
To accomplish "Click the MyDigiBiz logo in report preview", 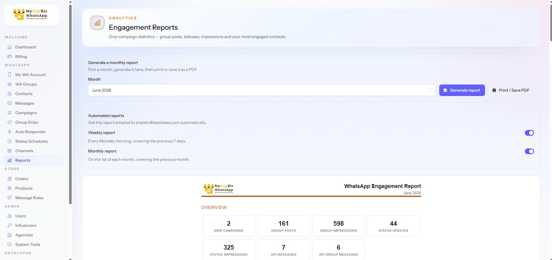I will coord(219,188).
